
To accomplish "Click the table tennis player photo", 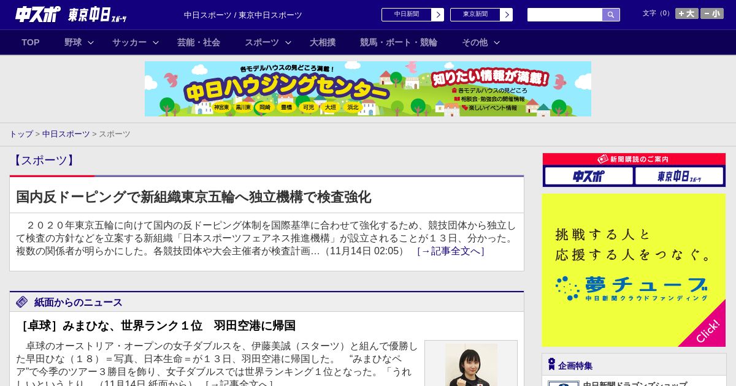I will tap(471, 363).
